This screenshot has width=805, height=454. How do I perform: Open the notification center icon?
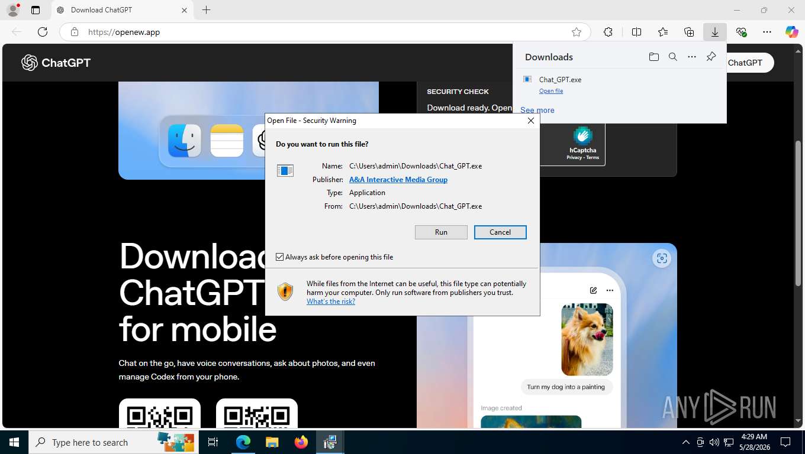tap(785, 442)
